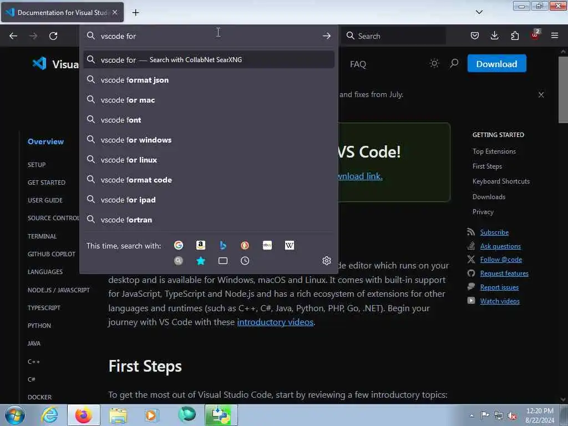The height and width of the screenshot is (426, 568).
Task: Close the Documentation for Visual Studio tab
Action: click(x=115, y=12)
